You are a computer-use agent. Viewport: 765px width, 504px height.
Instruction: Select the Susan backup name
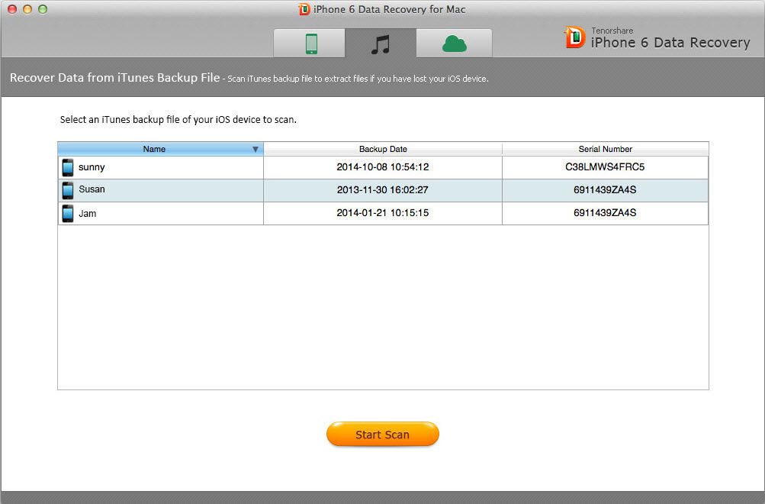[92, 189]
